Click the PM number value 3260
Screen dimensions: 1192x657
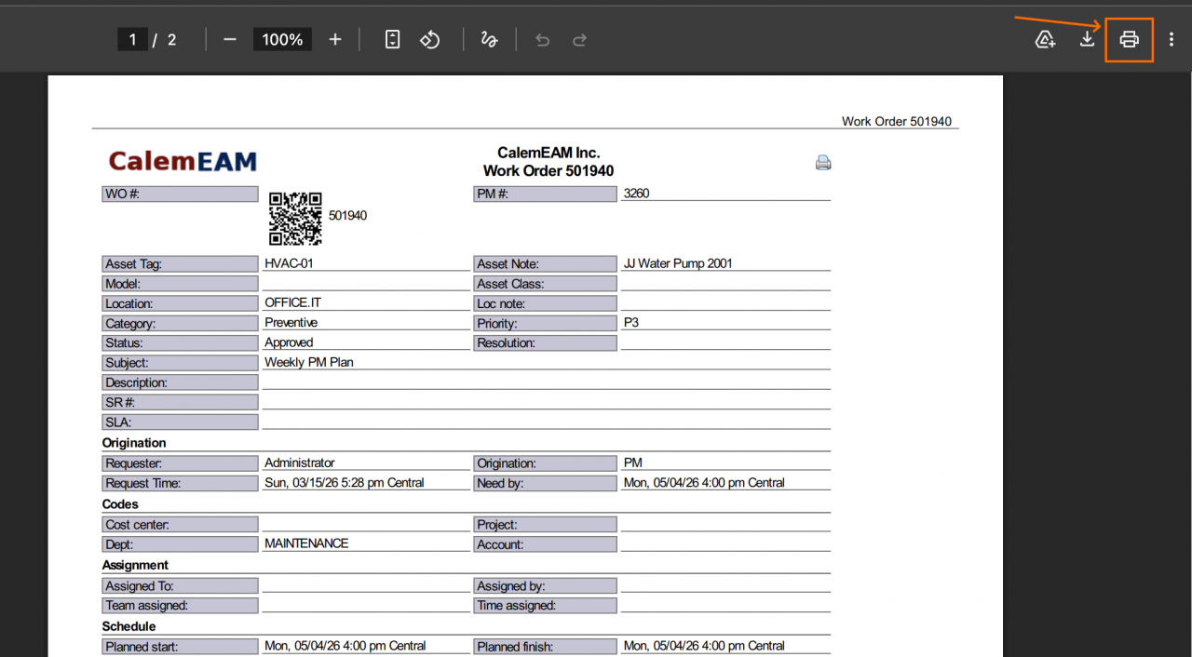click(636, 194)
